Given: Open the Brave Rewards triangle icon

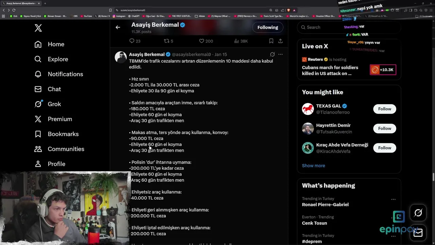Looking at the screenshot, I should (x=294, y=10).
